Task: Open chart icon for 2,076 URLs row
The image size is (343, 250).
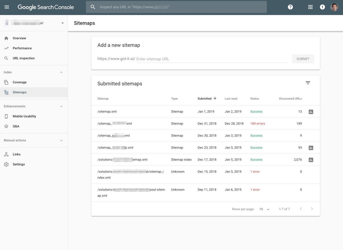Action: point(311,160)
